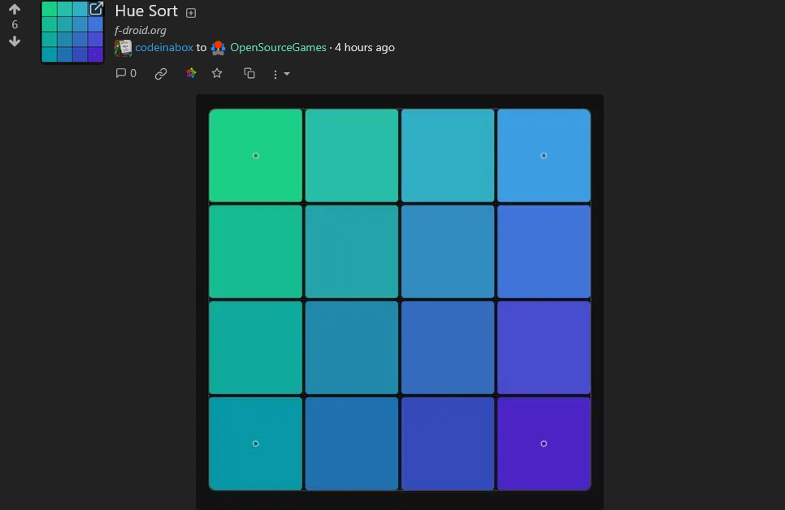Click the light blue top-right tile
Viewport: 785px width, 510px height.
pos(544,156)
